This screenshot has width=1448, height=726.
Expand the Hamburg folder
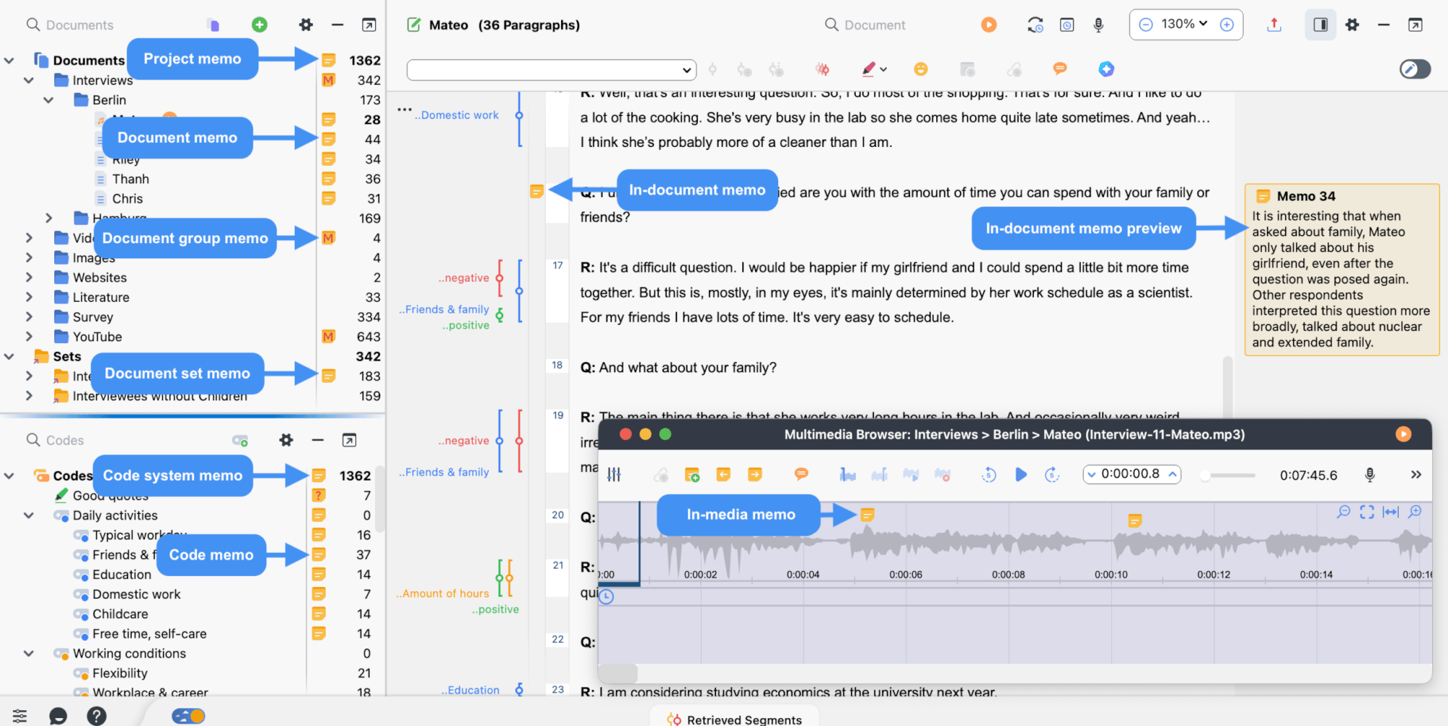(49, 218)
